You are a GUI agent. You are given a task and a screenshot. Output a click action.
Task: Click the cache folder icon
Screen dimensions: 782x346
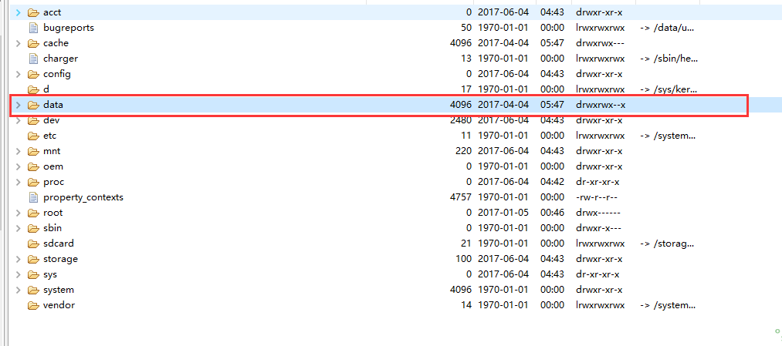(x=33, y=43)
